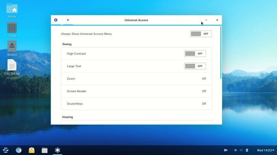Open the Sound Keys settings row

point(136,104)
